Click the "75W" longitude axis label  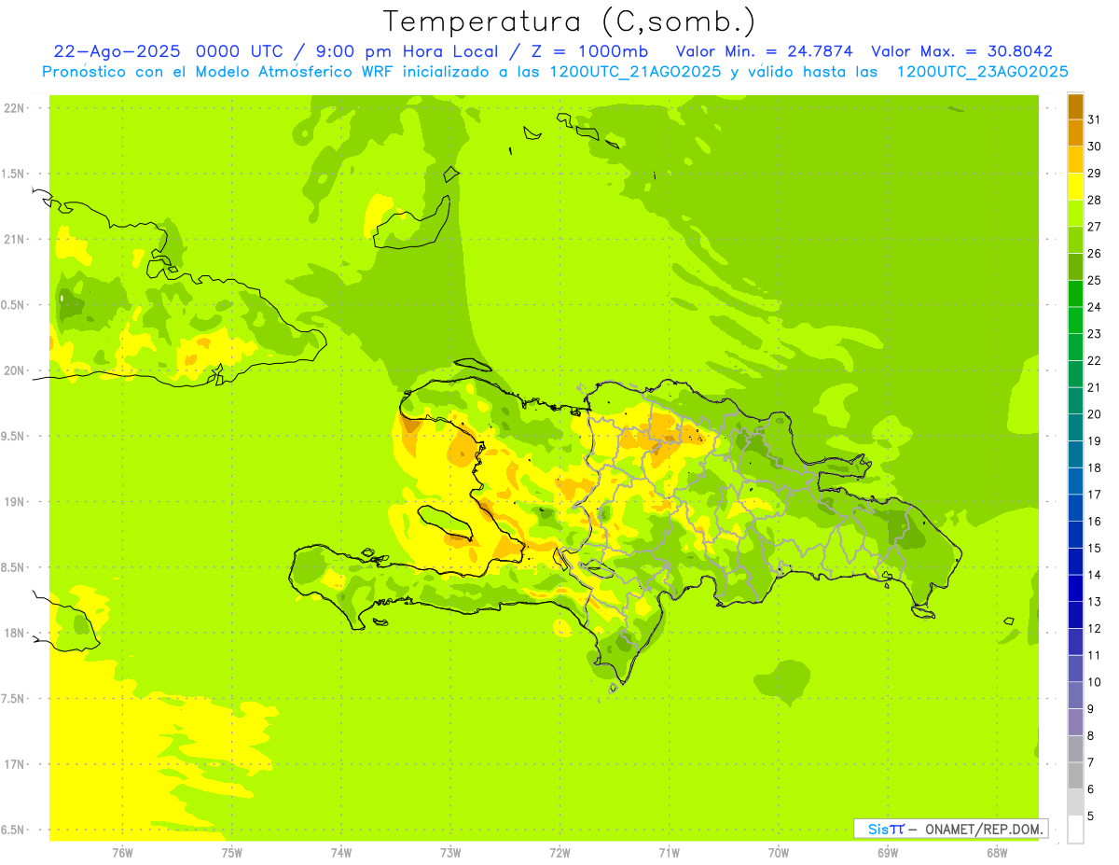coord(232,852)
